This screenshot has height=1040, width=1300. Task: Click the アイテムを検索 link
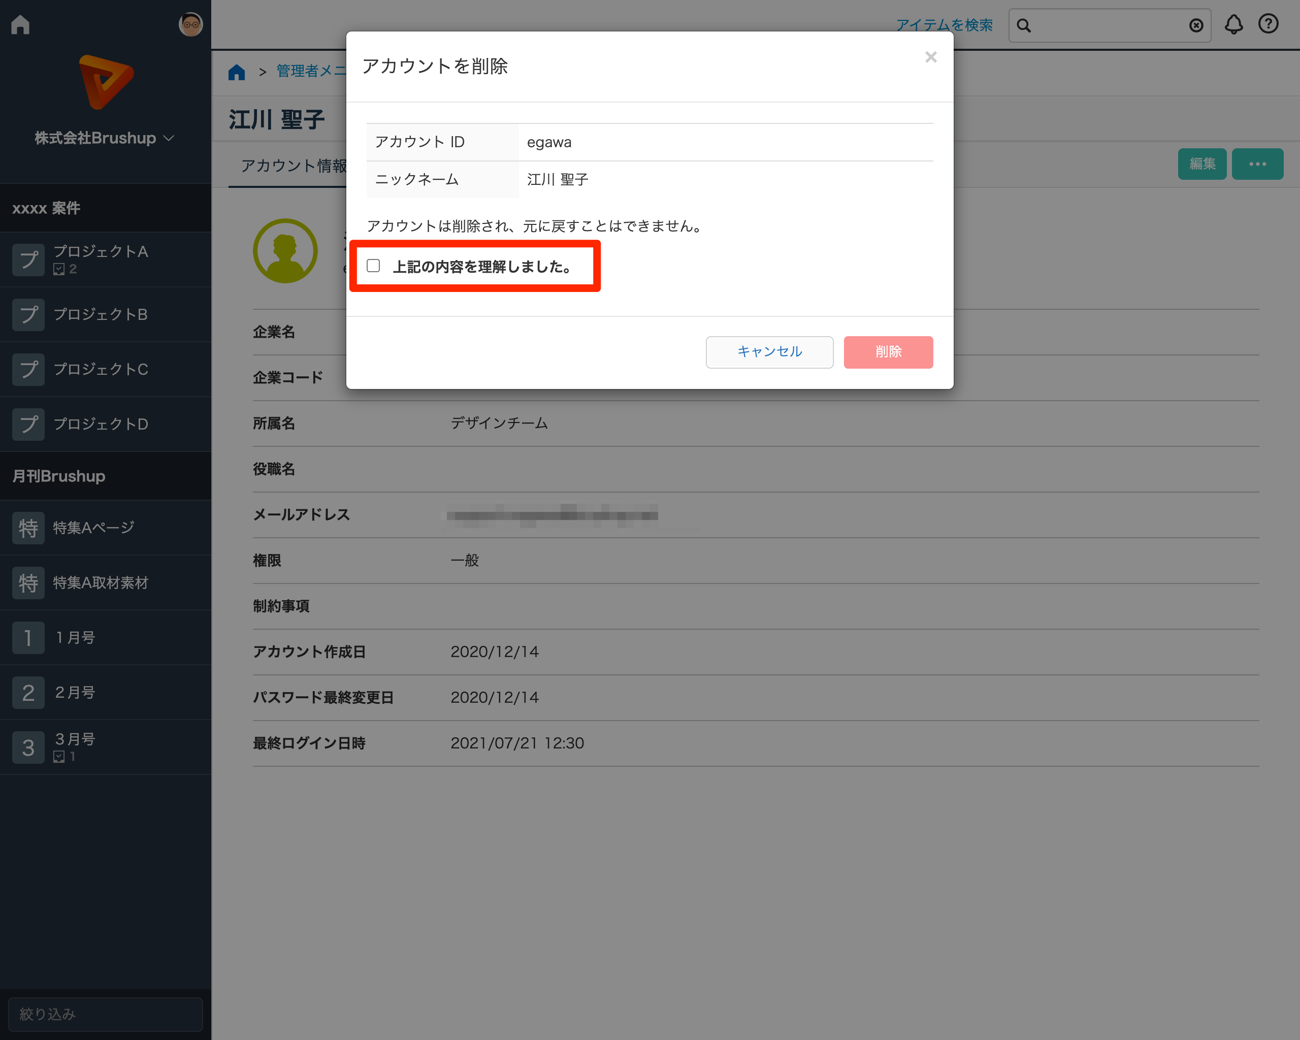coord(944,25)
